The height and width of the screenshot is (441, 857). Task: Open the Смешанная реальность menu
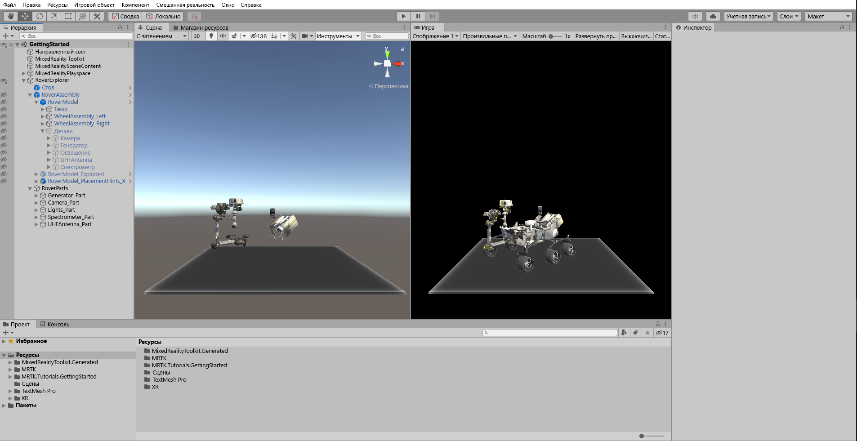coord(185,5)
